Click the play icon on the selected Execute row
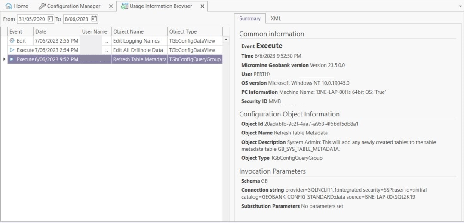 (12, 59)
